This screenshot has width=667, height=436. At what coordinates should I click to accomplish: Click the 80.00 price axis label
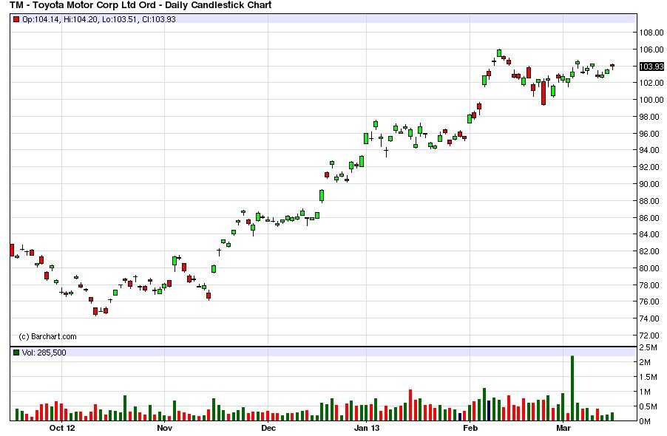point(649,268)
